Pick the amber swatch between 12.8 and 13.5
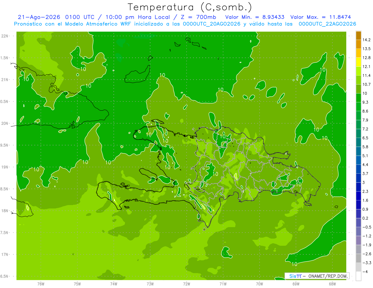 358,53
